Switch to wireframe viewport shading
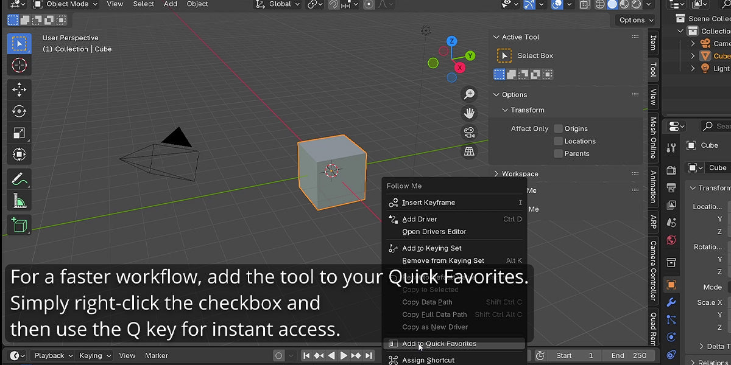731x365 pixels. [x=601, y=4]
